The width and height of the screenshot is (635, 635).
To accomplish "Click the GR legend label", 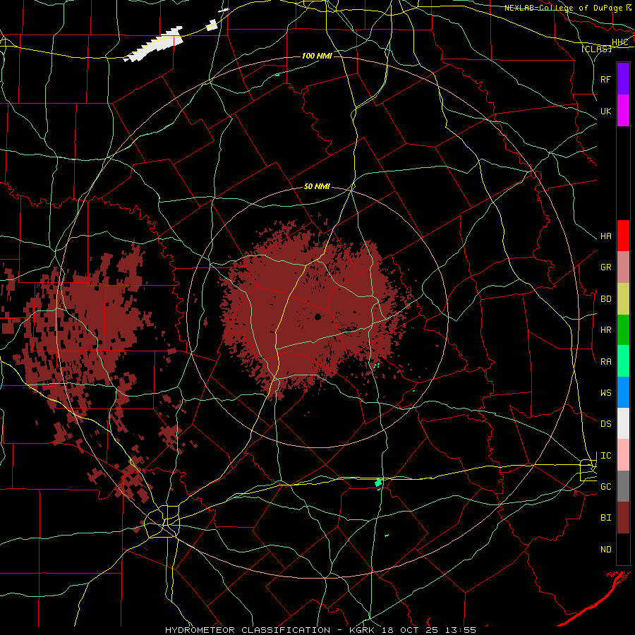I will coord(605,267).
